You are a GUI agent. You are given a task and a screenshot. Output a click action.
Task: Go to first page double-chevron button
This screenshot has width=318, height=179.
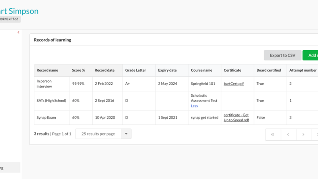[x=273, y=134]
